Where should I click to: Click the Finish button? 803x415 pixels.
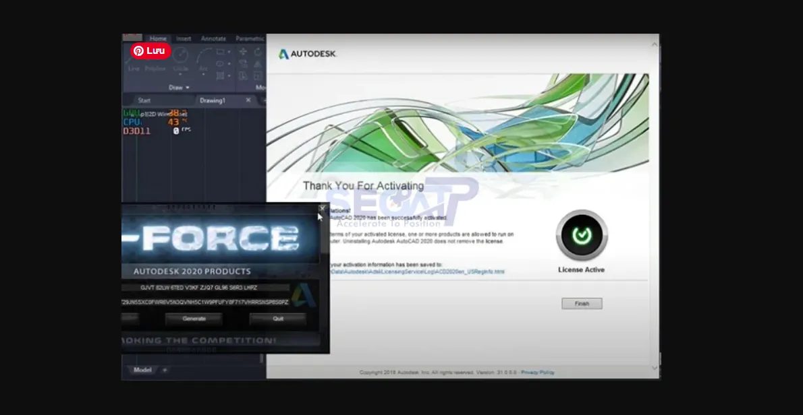(582, 303)
